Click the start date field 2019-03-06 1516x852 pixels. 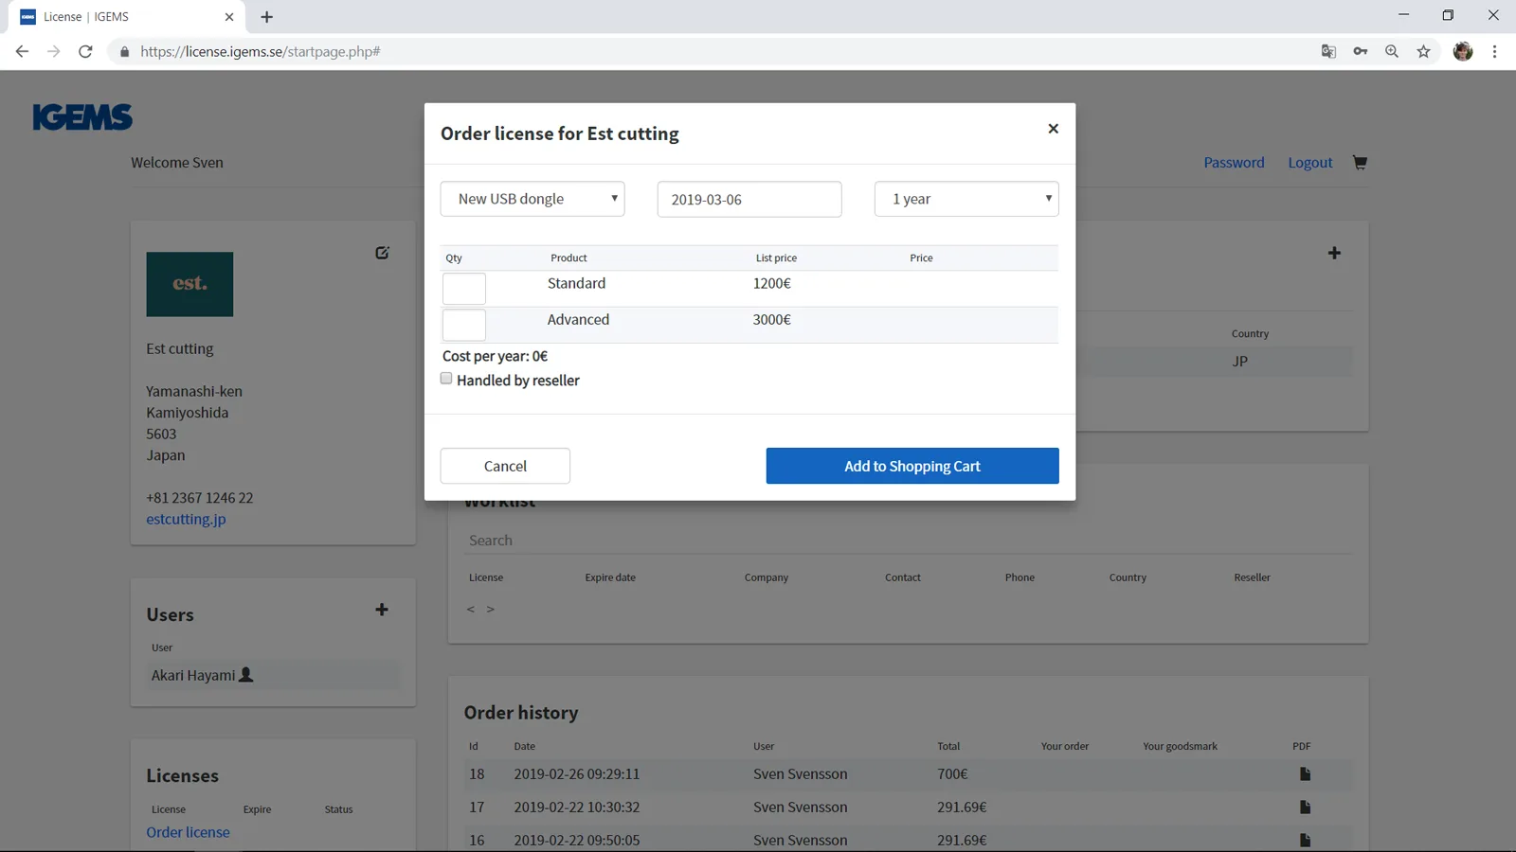pyautogui.click(x=749, y=200)
